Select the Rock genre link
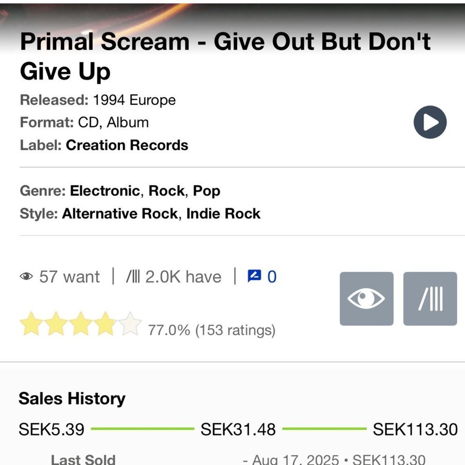 tap(166, 191)
